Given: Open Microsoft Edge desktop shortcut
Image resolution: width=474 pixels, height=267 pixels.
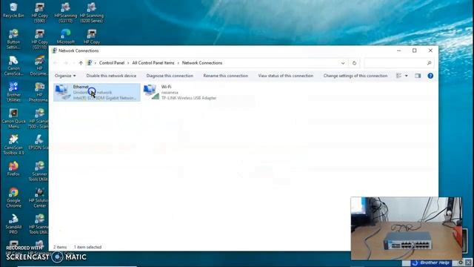Looking at the screenshot, I should 66,36.
